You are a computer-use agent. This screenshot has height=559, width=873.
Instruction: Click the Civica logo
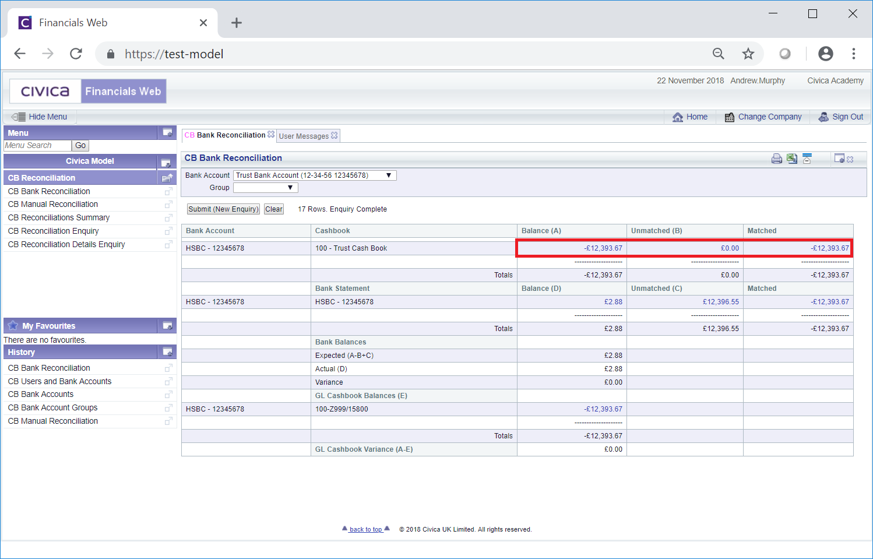45,92
